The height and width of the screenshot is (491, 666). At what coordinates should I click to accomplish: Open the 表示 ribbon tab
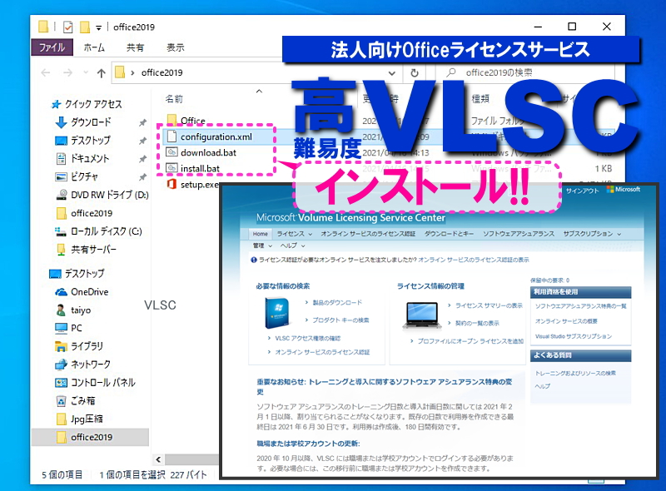point(175,47)
